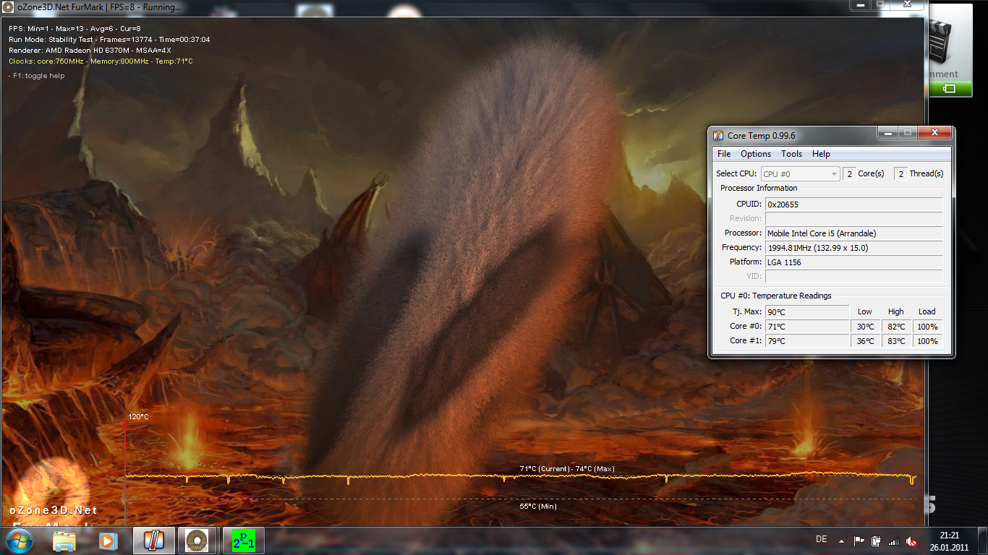Switch to Core Temp thermometer taskbar button
988x555 pixels.
coord(154,541)
